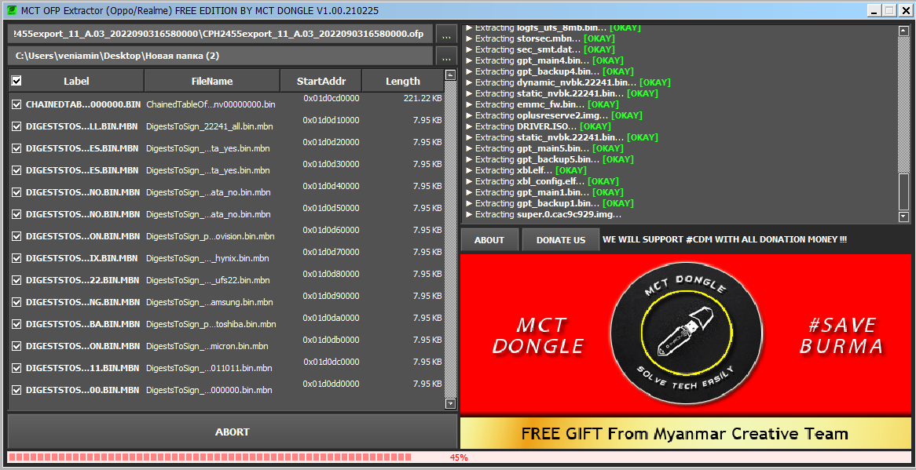This screenshot has height=470, width=916.
Task: Click start address 0x01d0cd0000
Action: click(x=332, y=98)
